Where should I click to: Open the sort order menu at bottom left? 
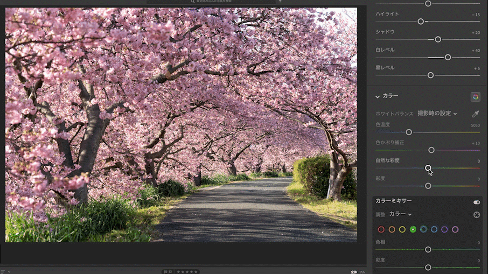[x=5, y=272]
